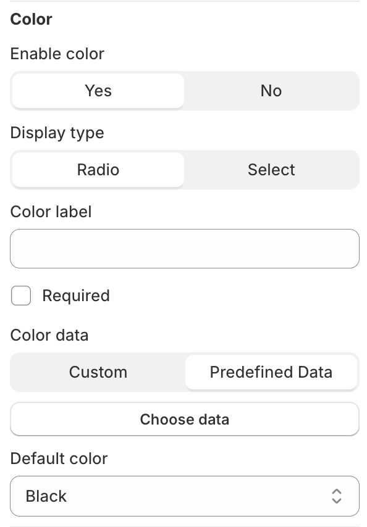Click the up-down chevron in Default color select
This screenshot has width=367, height=527.
tap(337, 496)
